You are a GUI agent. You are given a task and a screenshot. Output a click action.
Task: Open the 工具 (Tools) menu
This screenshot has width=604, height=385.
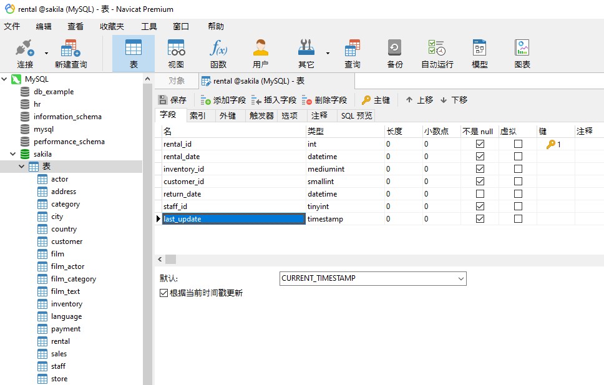coord(149,27)
